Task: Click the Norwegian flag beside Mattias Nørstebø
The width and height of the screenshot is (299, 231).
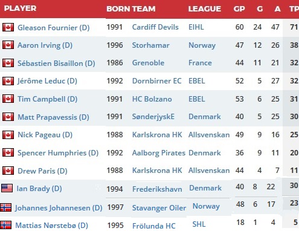Action: [x=5, y=225]
